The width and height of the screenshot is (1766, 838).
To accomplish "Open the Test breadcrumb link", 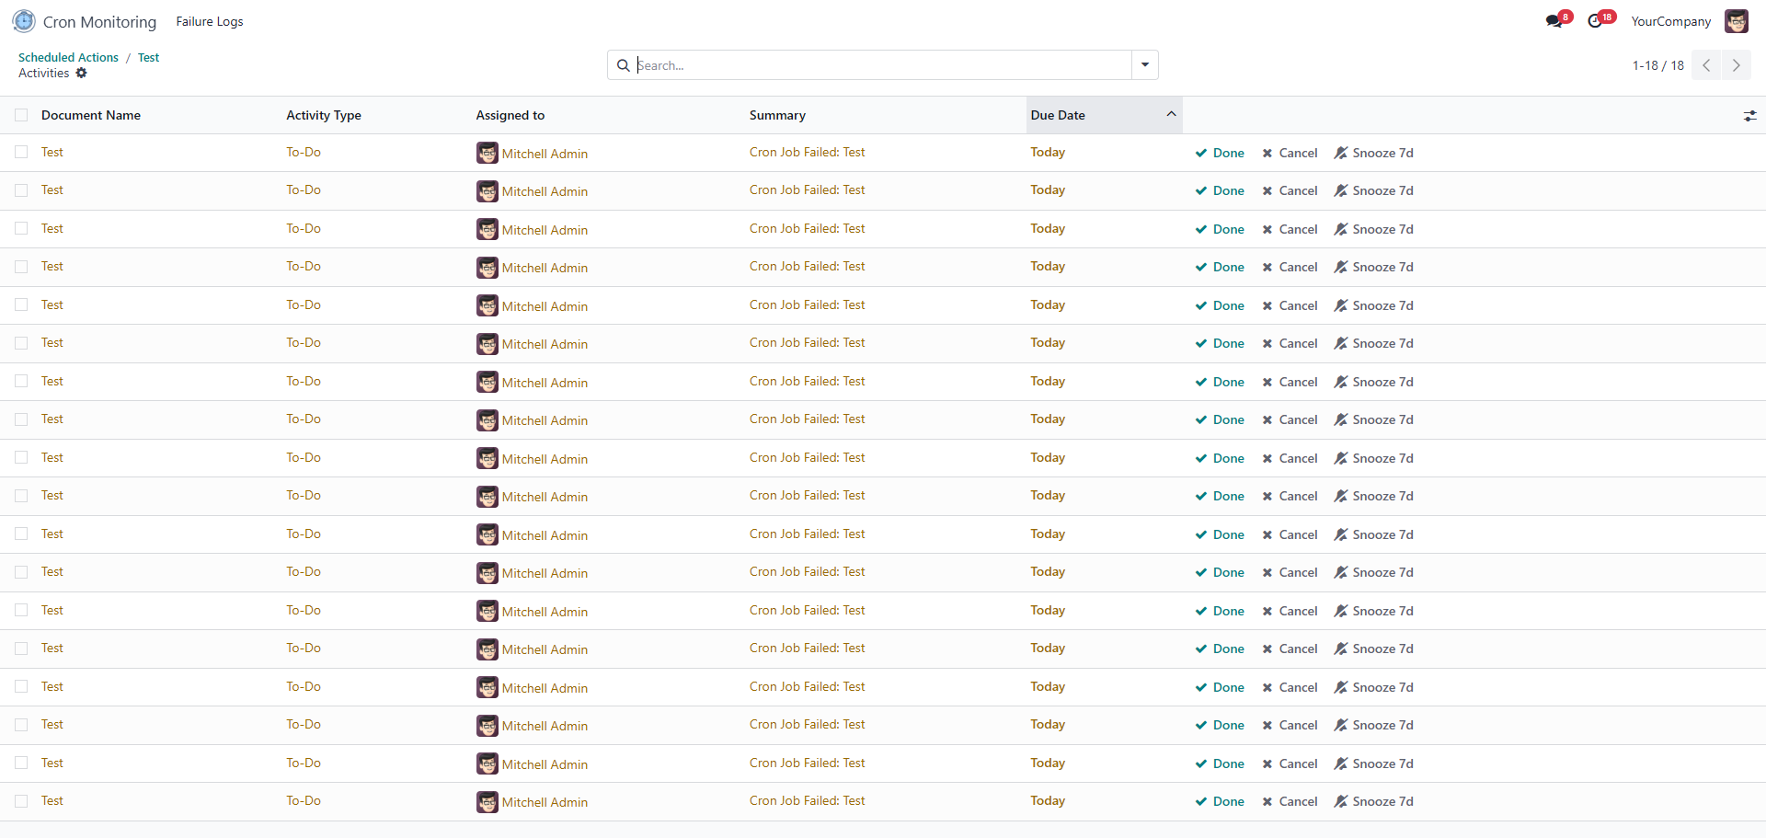I will point(149,57).
